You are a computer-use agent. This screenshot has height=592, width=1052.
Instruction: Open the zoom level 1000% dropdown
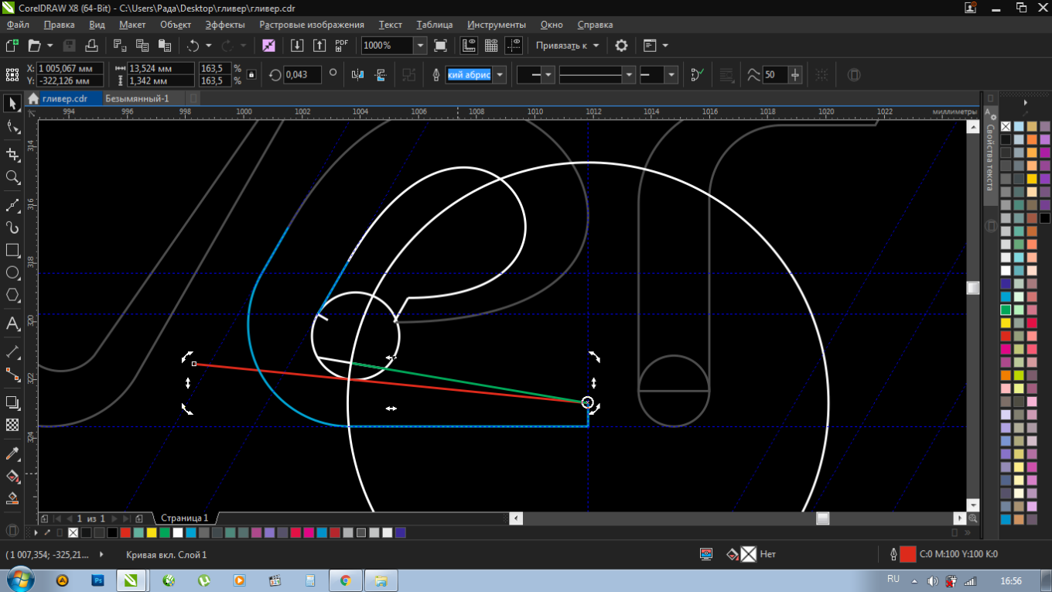point(420,46)
